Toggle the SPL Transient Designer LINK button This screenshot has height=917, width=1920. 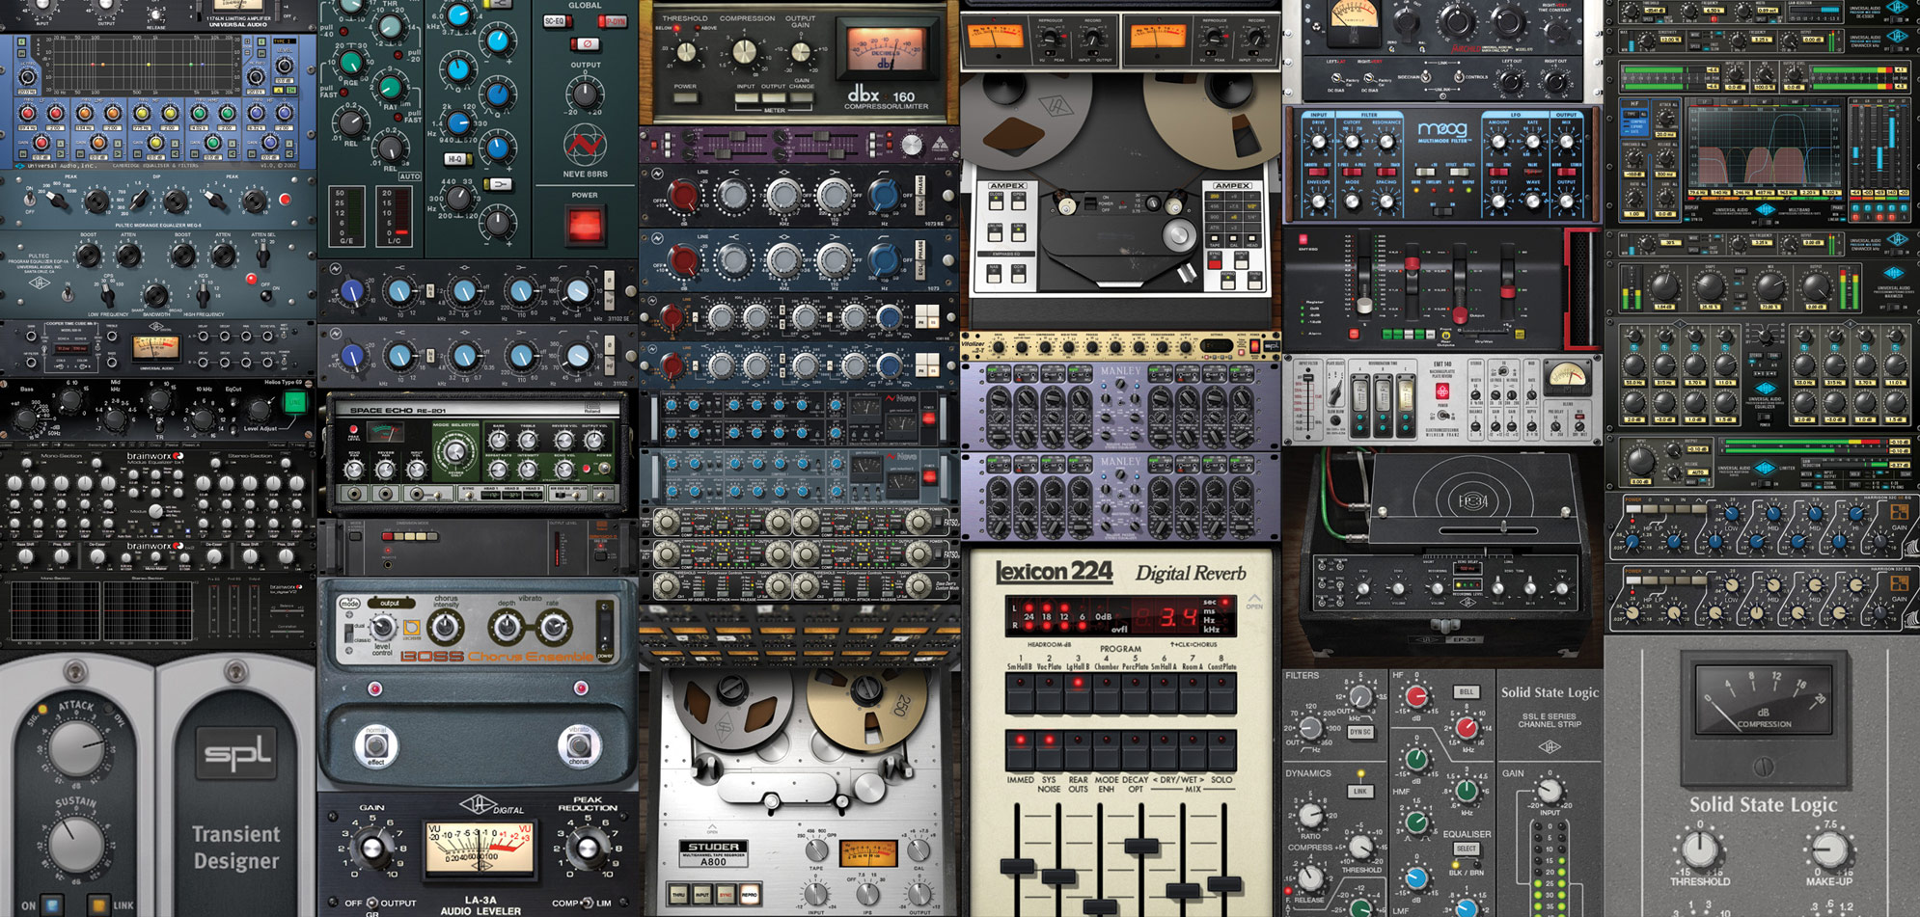pos(97,905)
